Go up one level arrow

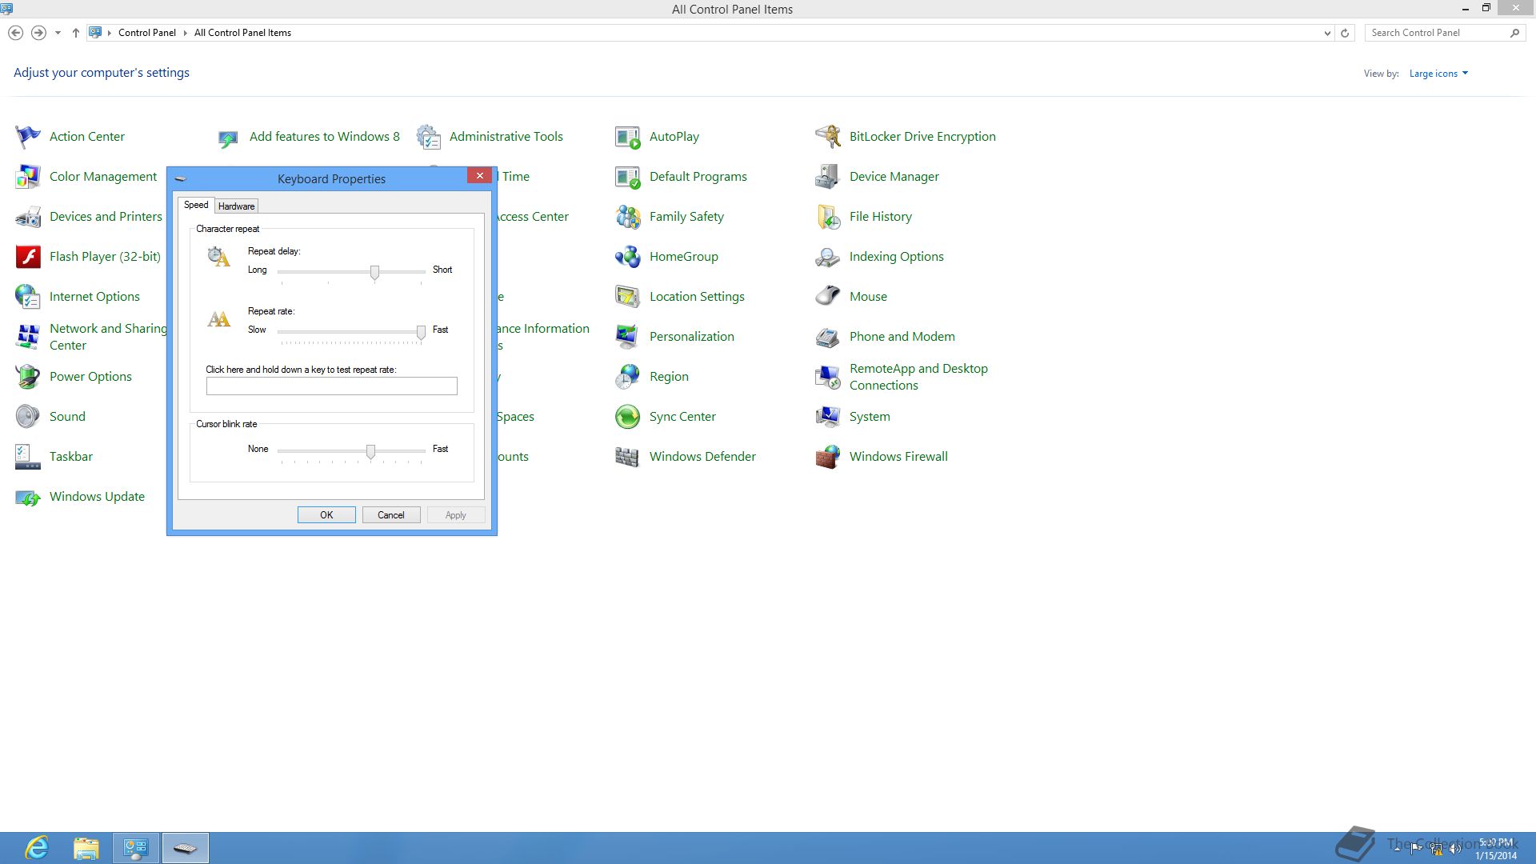click(x=75, y=33)
